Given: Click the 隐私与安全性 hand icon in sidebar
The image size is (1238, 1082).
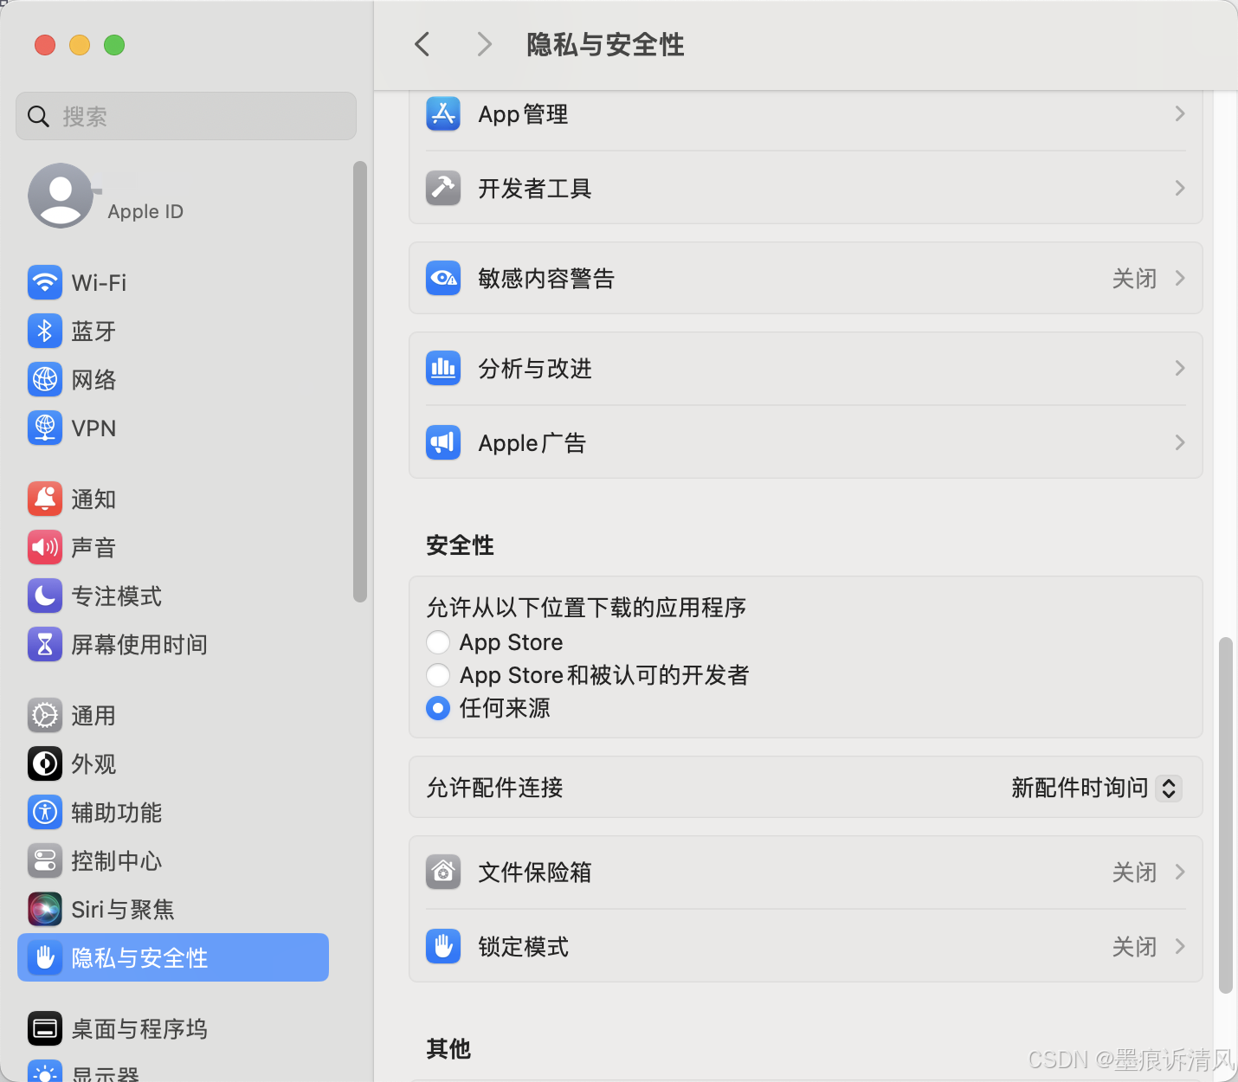Looking at the screenshot, I should pyautogui.click(x=45, y=957).
